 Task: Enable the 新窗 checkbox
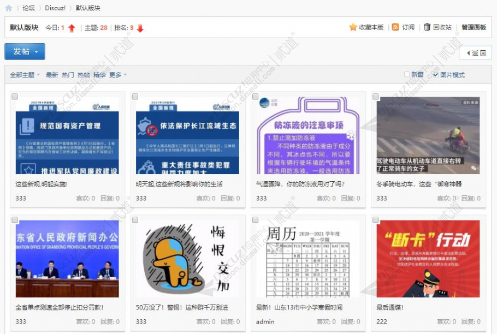[x=407, y=74]
